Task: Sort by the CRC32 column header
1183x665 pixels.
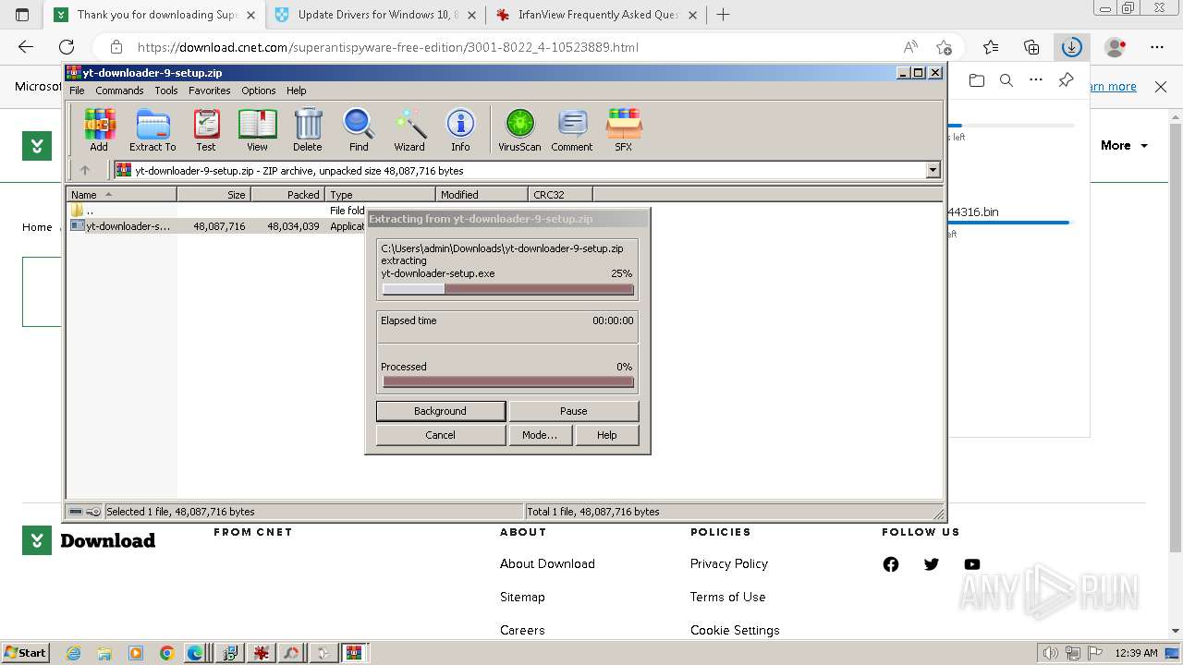Action: tap(560, 195)
